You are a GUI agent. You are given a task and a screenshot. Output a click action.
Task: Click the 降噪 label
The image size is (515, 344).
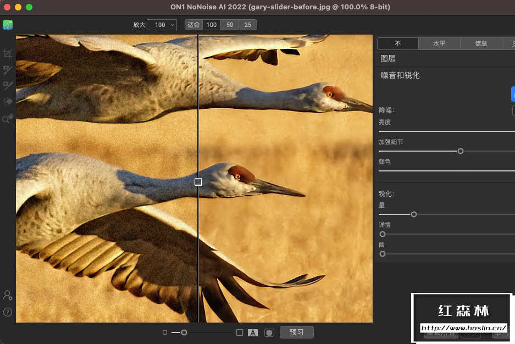click(386, 110)
